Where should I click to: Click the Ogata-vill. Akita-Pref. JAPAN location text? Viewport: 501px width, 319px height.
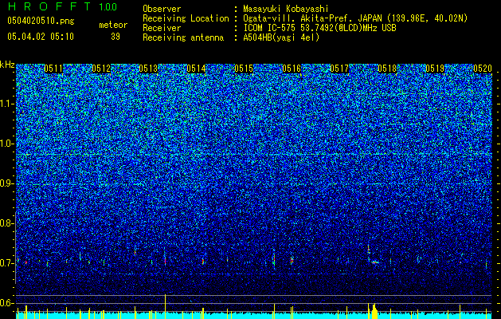pyautogui.click(x=355, y=18)
